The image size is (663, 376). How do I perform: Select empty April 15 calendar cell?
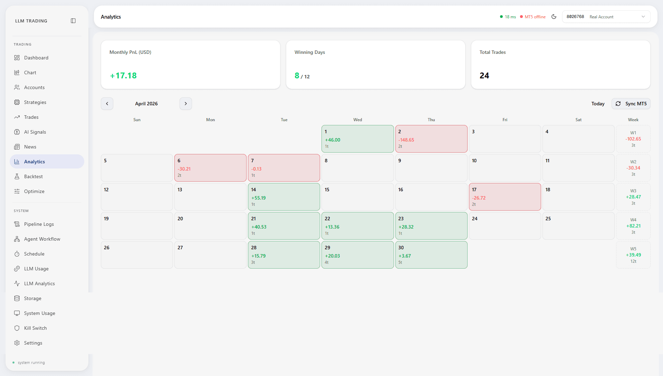coord(357,197)
